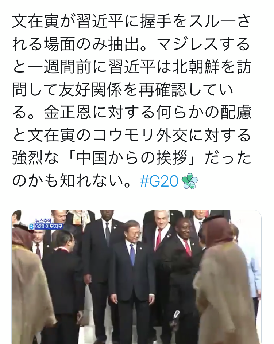The image size is (274, 344).
Task: Click the 'G20 이모저모' caption banner
Action: 49,226
